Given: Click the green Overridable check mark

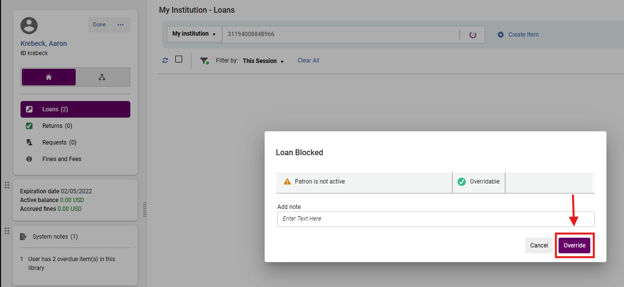Looking at the screenshot, I should (x=461, y=182).
